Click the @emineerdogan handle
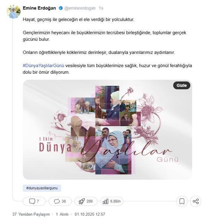The height and width of the screenshot is (219, 224). (x=80, y=8)
